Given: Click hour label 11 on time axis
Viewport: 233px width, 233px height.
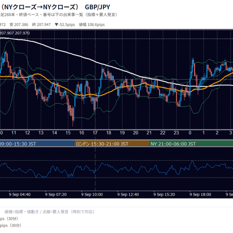Looking at the screenshot, I should (x=14, y=133).
